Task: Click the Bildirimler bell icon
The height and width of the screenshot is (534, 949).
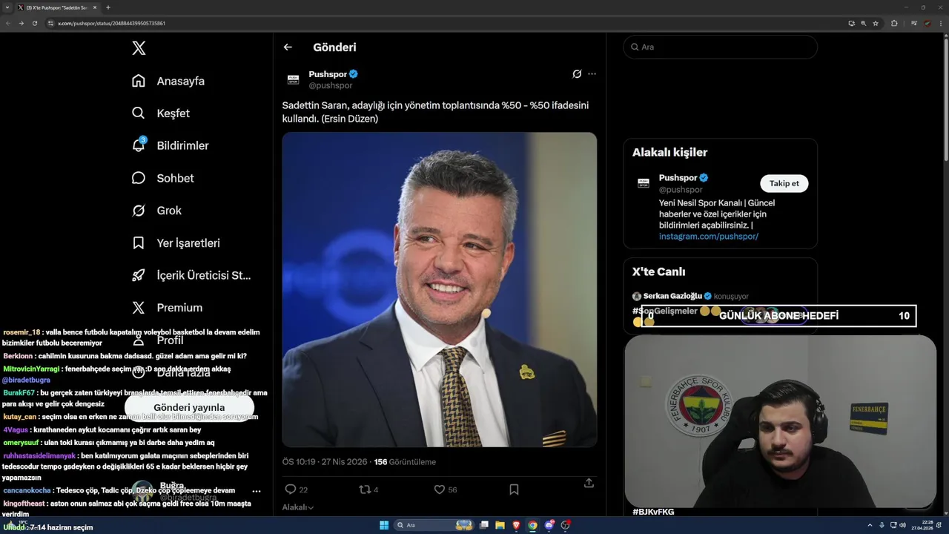Action: [139, 145]
